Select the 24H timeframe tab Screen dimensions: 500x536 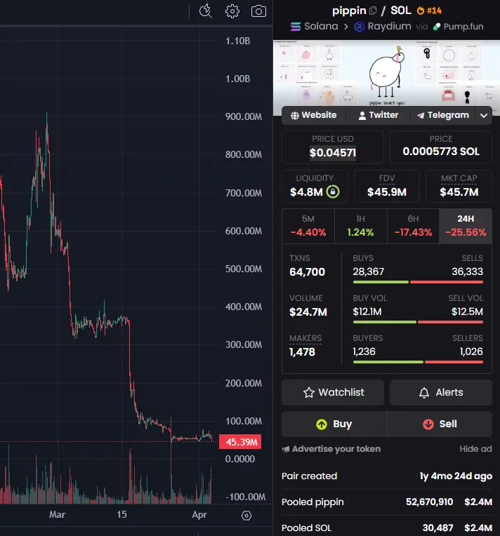tap(466, 227)
